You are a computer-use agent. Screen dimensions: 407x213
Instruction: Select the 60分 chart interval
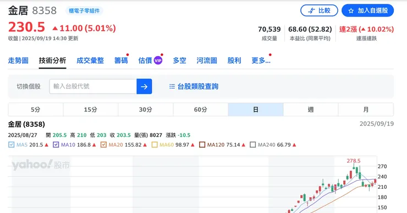click(x=200, y=110)
